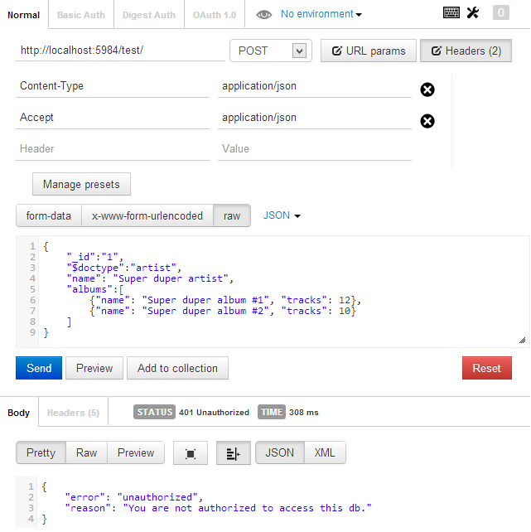
Task: Open the POST method dropdown
Action: pos(271,51)
